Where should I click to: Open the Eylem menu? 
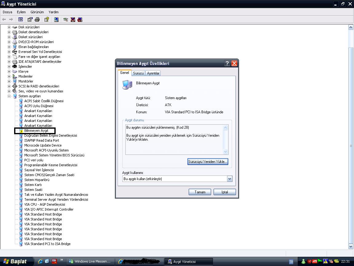(x=21, y=12)
